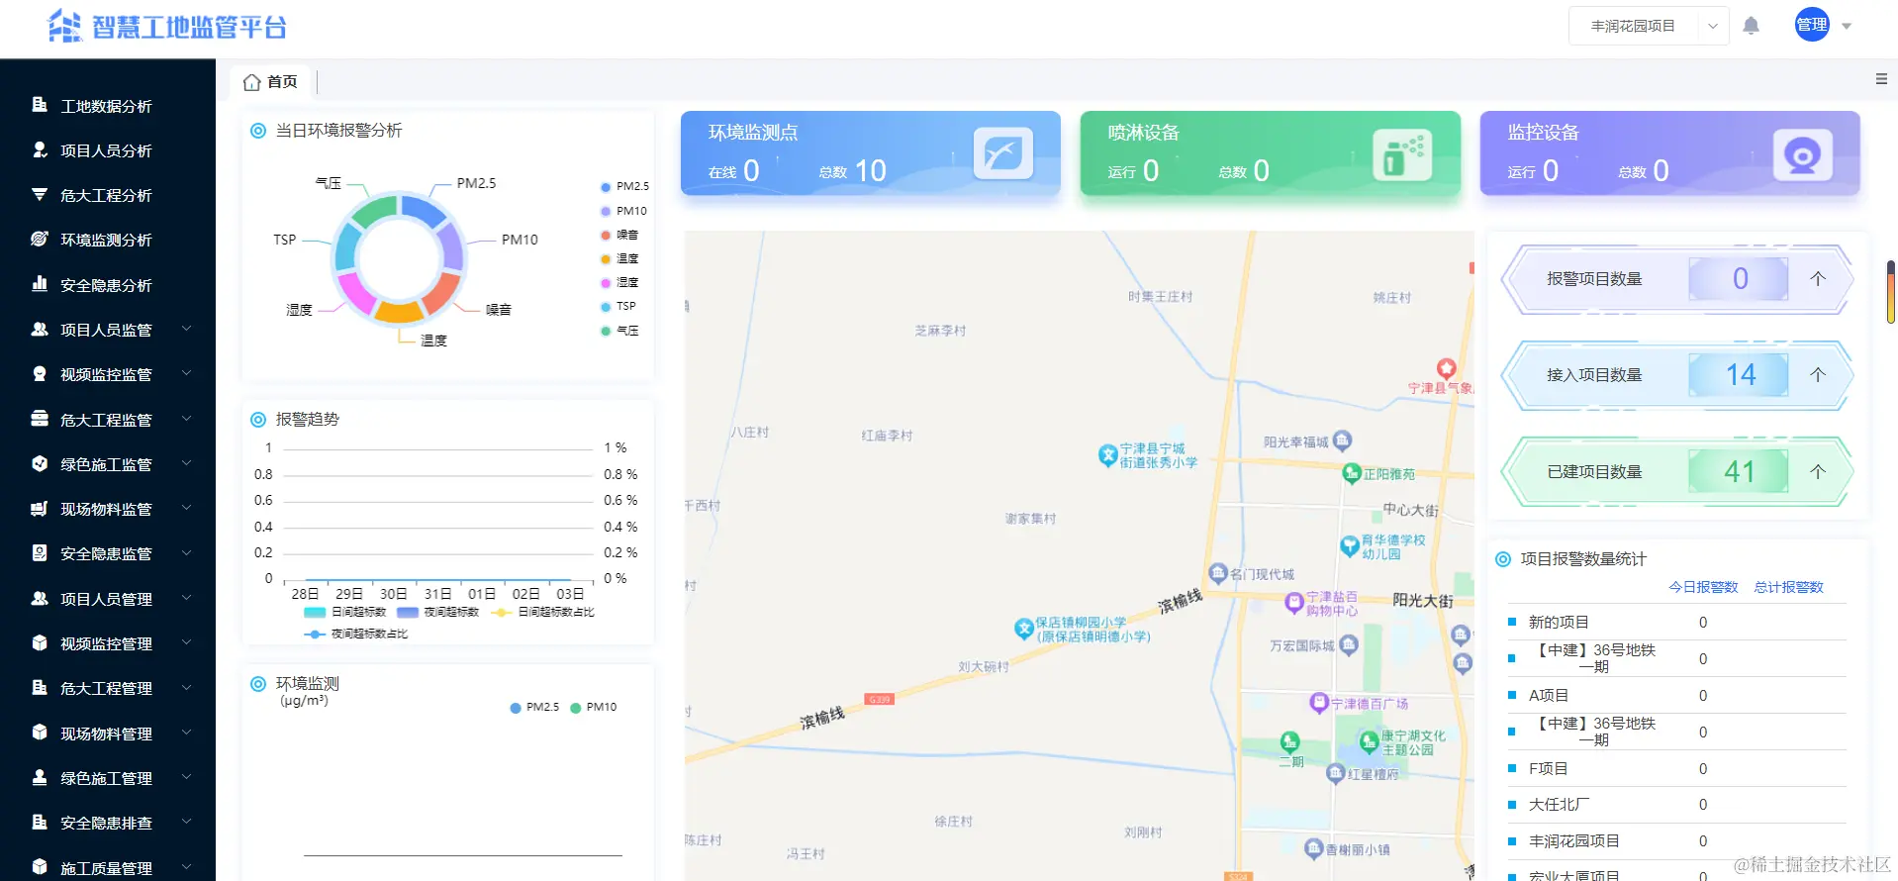Click the blue 管理 user avatar
The height and width of the screenshot is (881, 1898).
point(1812,25)
